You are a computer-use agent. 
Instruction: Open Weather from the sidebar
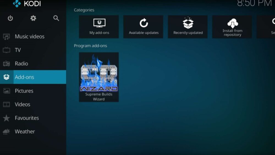33,132
